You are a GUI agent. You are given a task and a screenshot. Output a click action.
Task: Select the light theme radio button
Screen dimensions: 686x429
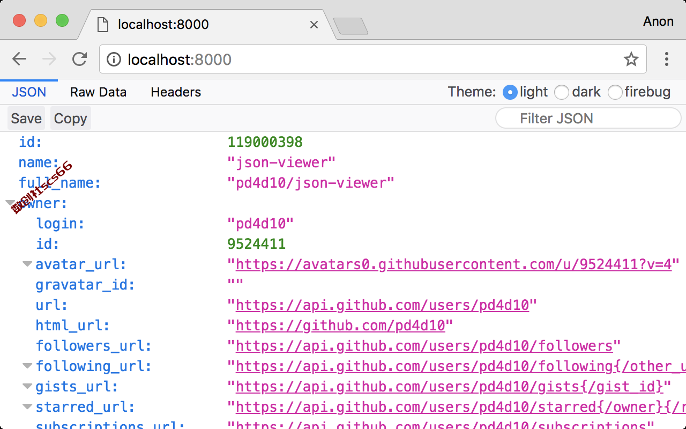510,92
